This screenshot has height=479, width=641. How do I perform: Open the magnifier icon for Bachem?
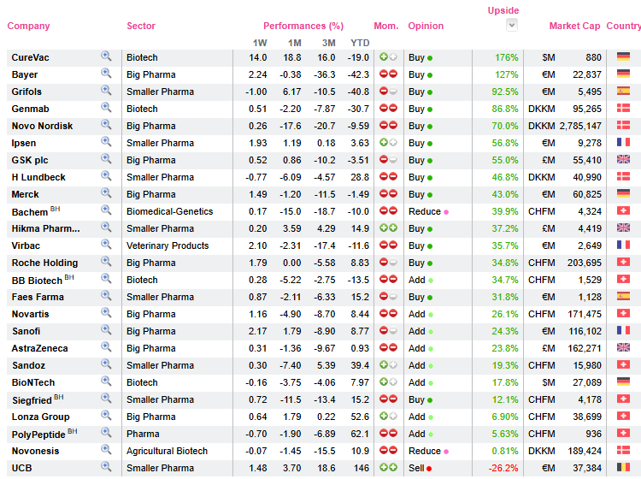[x=106, y=210]
